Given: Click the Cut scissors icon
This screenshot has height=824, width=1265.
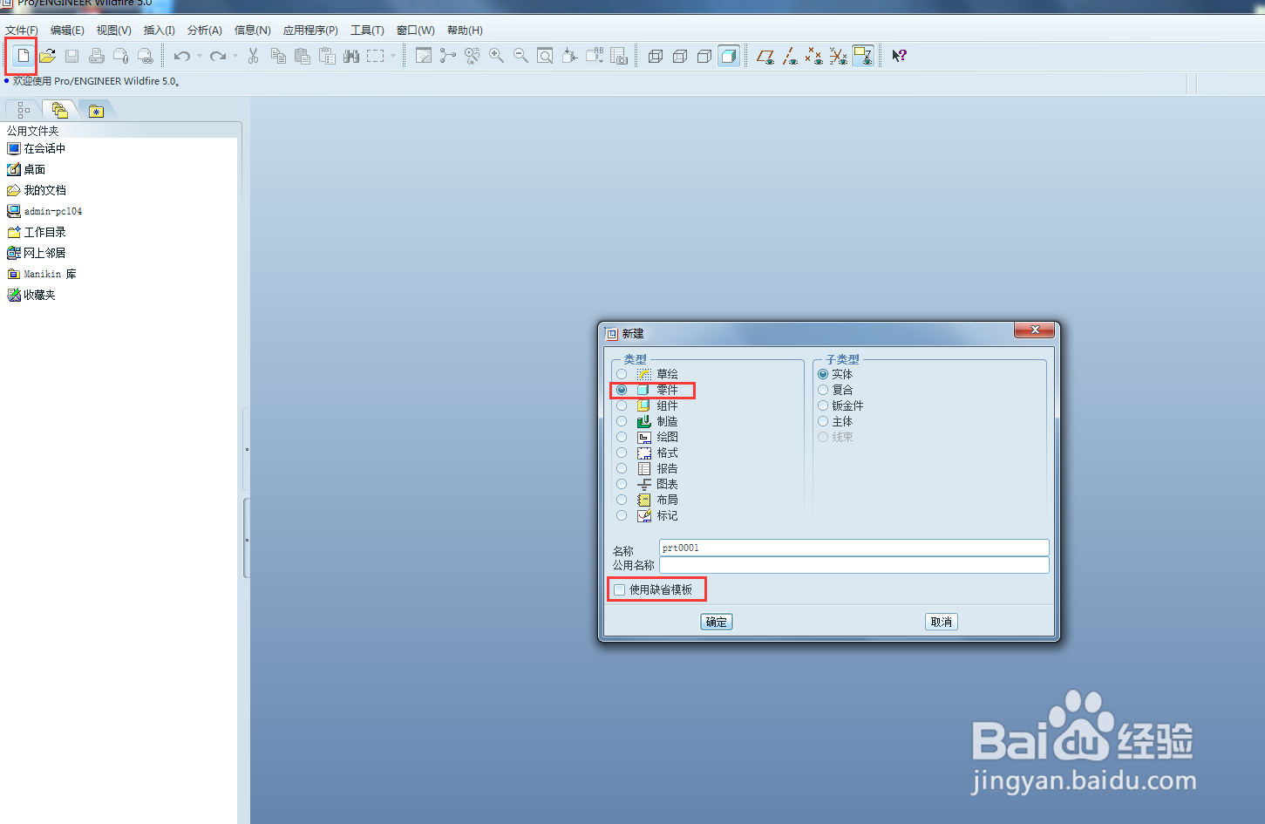Looking at the screenshot, I should tap(253, 56).
